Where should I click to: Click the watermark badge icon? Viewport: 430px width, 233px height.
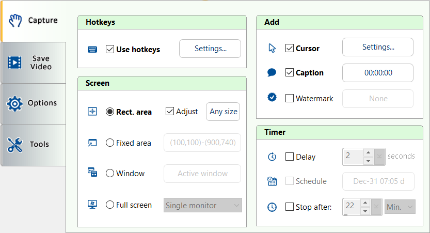tap(272, 98)
